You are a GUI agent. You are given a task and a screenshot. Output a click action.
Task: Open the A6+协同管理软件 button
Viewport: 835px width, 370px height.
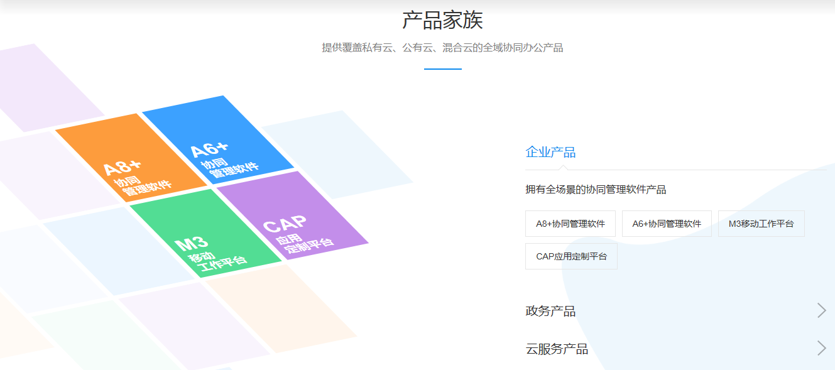click(667, 224)
